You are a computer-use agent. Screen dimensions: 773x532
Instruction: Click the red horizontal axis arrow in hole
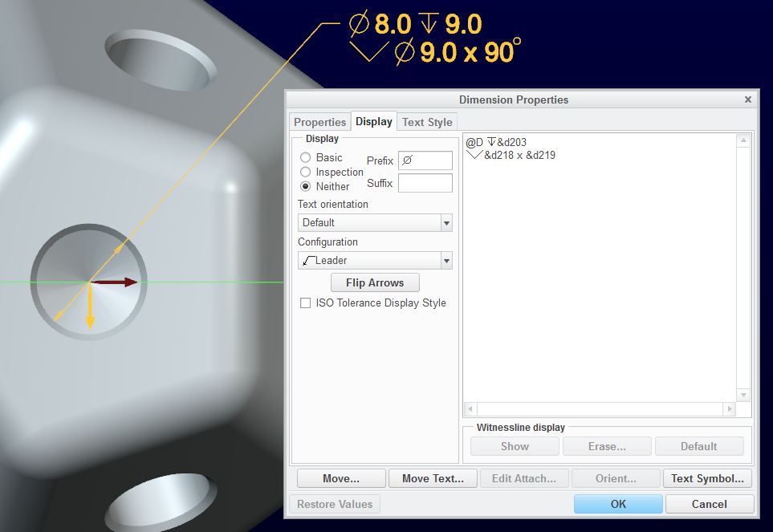[x=114, y=282]
